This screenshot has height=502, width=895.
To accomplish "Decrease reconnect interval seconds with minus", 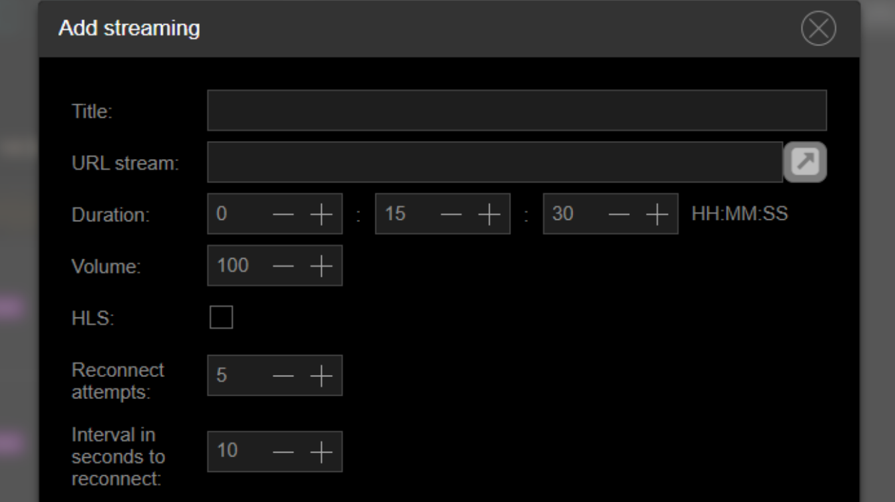I will click(x=284, y=452).
